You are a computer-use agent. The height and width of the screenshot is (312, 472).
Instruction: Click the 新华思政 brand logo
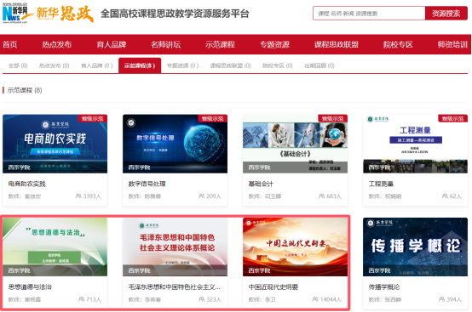[x=65, y=14]
